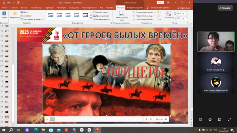Click the red Я Yandex icon on taskbar
The image size is (237, 133).
click(66, 130)
